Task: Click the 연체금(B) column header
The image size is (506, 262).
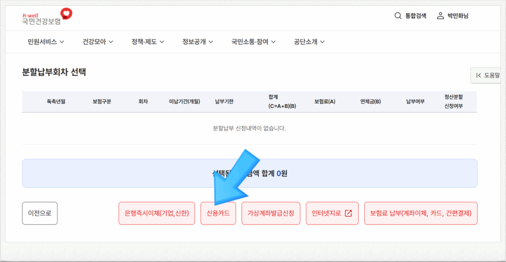Action: 371,102
